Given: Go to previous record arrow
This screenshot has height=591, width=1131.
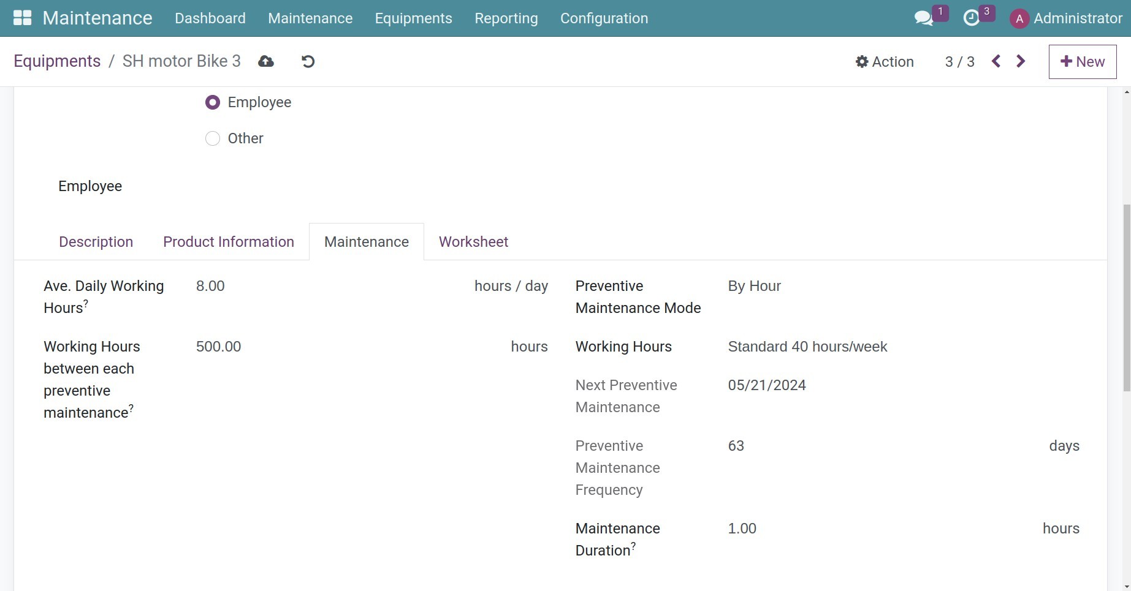Looking at the screenshot, I should tap(996, 61).
